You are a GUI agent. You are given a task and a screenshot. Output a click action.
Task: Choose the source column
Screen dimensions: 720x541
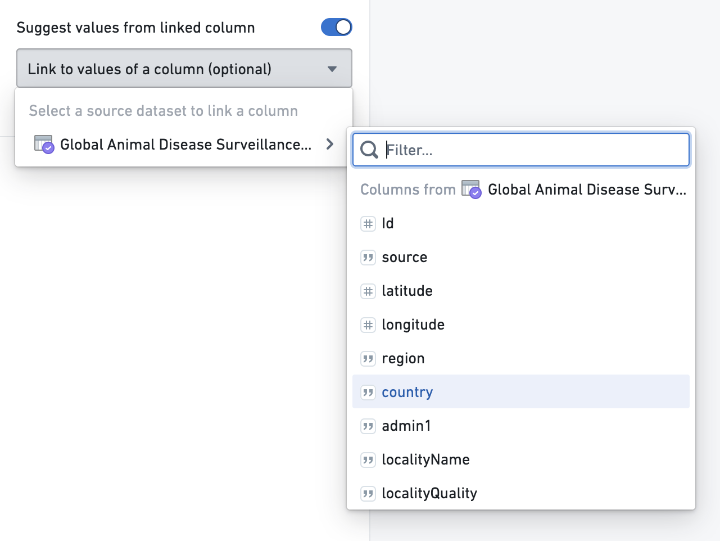click(521, 257)
